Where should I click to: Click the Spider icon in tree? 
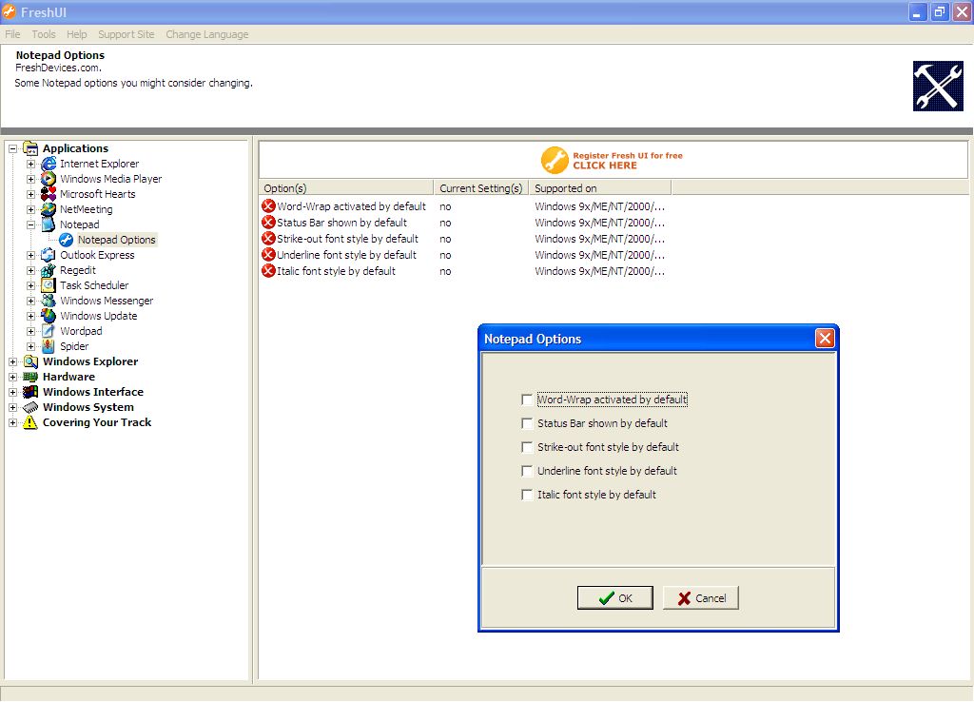pyautogui.click(x=49, y=346)
